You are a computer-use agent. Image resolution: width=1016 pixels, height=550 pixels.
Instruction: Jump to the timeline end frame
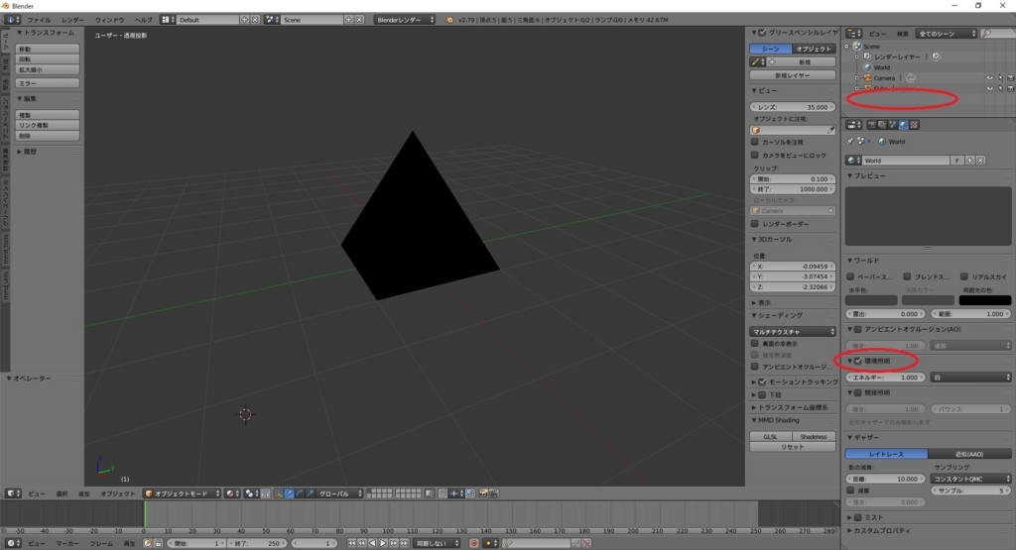pos(405,543)
